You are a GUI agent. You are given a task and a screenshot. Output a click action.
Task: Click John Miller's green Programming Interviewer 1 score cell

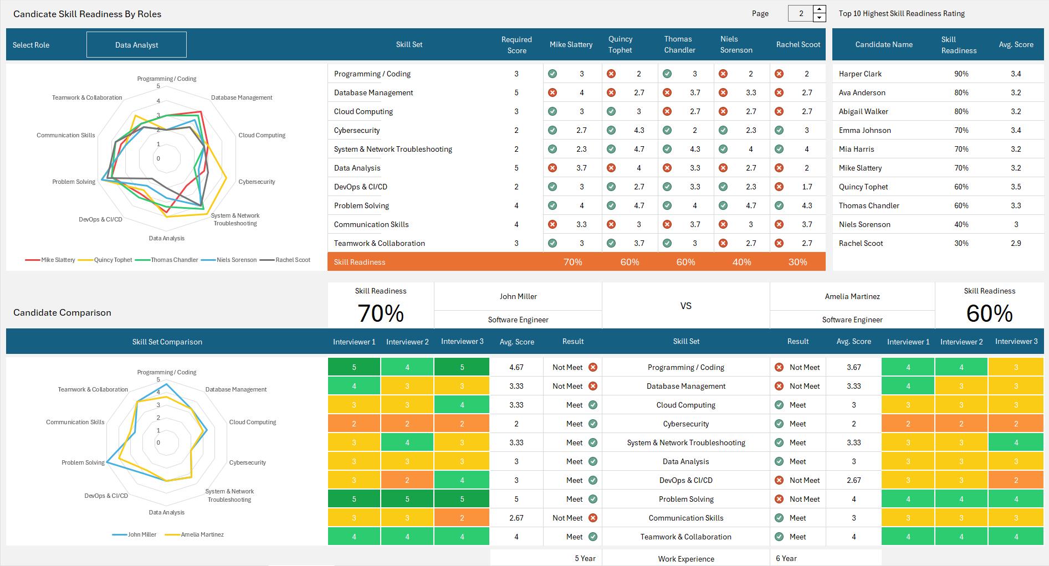click(x=354, y=367)
